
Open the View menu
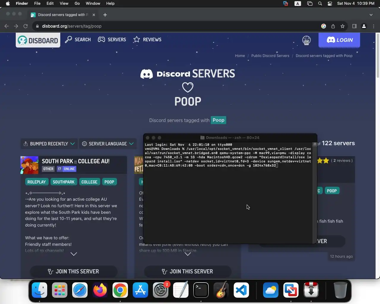pos(64,4)
